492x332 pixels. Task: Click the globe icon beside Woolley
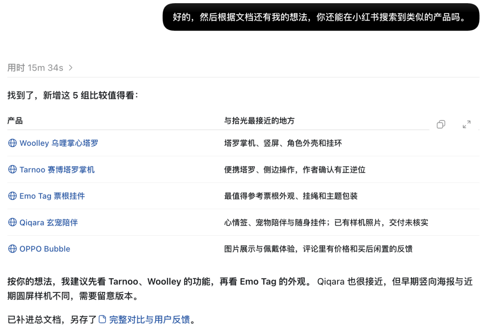click(12, 143)
